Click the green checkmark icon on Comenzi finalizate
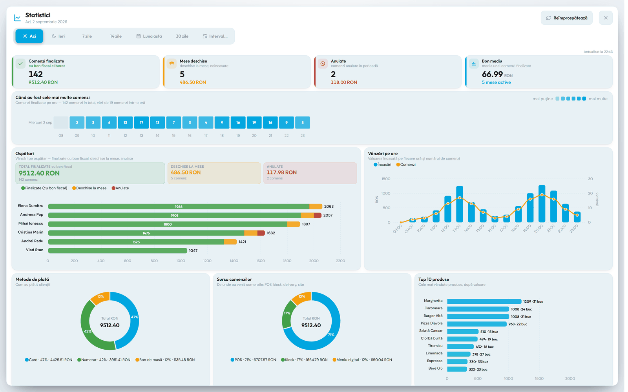 click(x=20, y=64)
